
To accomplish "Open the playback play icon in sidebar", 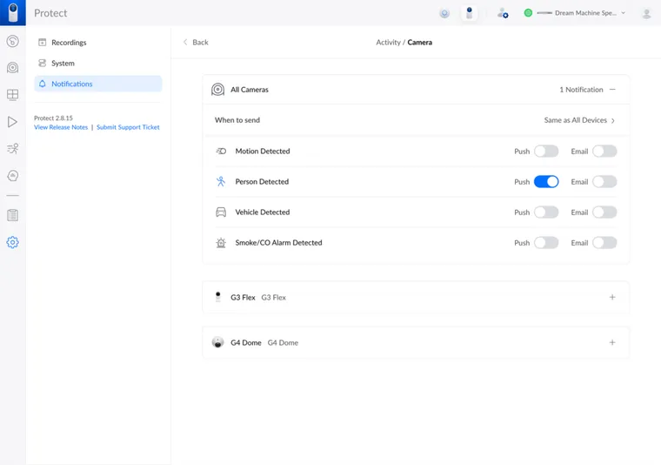I will [x=13, y=122].
